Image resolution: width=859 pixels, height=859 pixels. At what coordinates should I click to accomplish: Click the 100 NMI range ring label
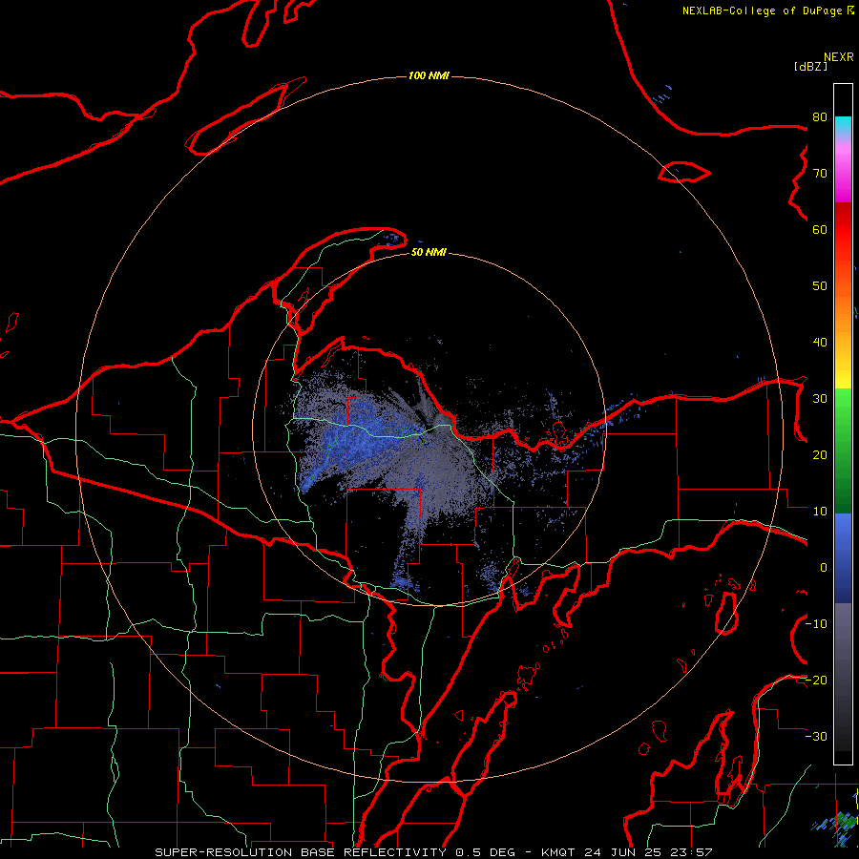tap(429, 75)
